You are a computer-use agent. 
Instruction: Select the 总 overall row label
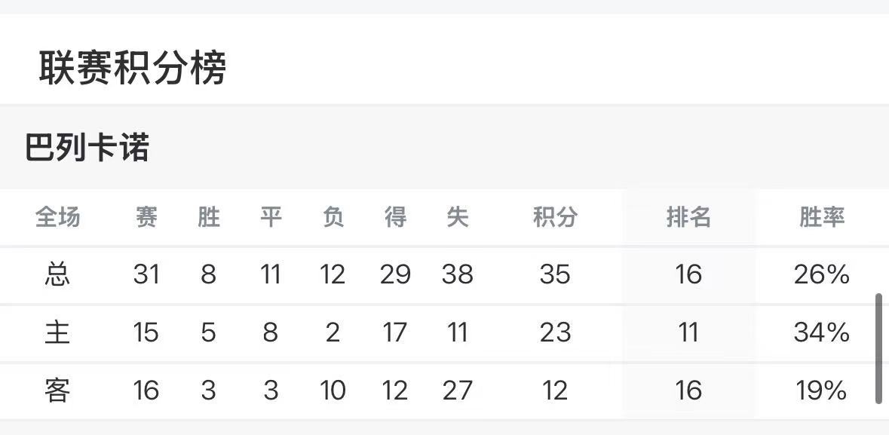pyautogui.click(x=57, y=274)
